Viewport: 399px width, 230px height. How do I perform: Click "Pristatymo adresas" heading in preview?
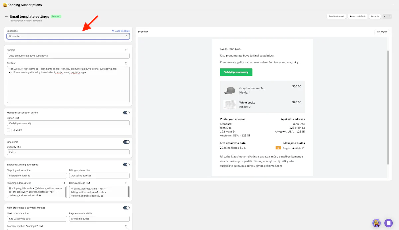pyautogui.click(x=233, y=119)
